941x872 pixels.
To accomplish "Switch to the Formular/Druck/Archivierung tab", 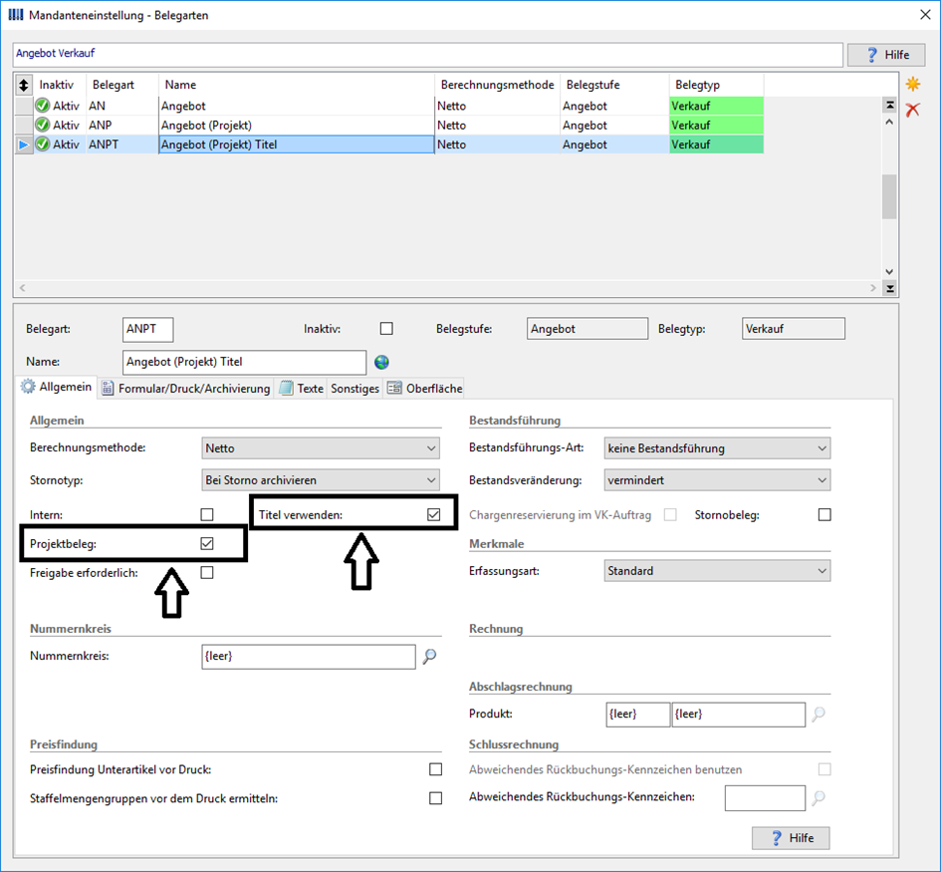I will coord(186,389).
